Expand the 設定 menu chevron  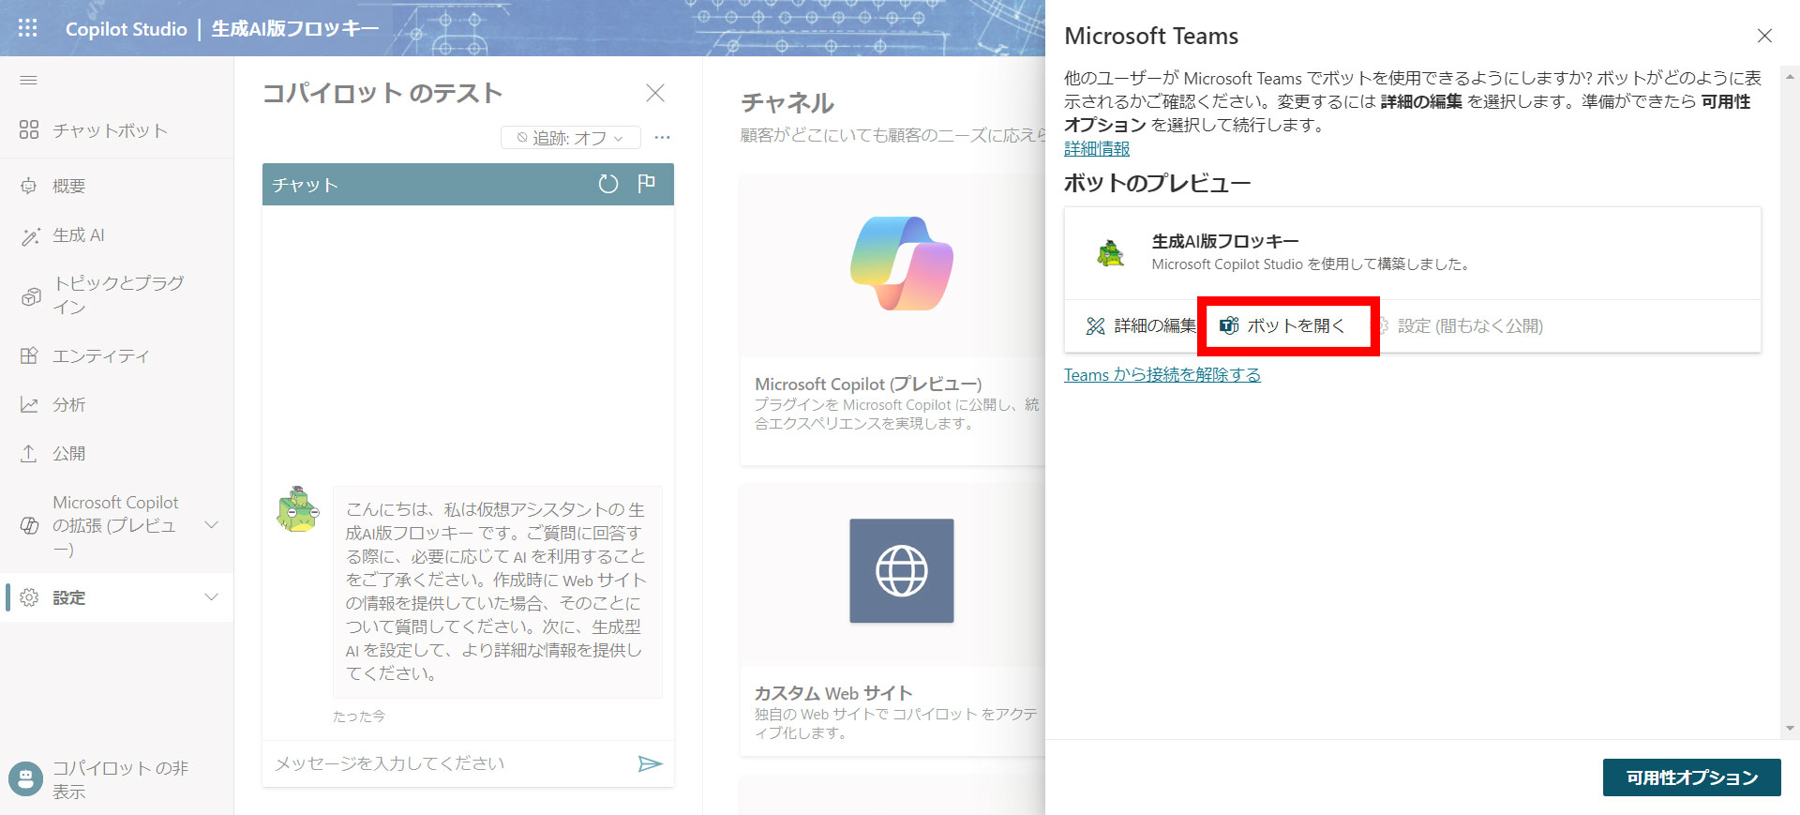coord(212,597)
